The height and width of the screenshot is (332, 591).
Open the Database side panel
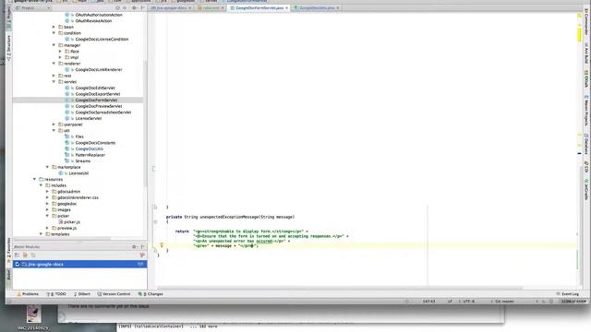(586, 144)
